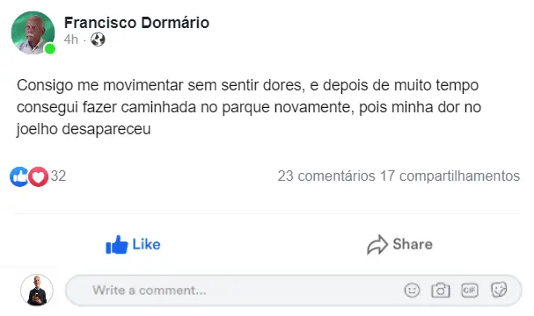Click the 4h post timestamp

[x=71, y=39]
